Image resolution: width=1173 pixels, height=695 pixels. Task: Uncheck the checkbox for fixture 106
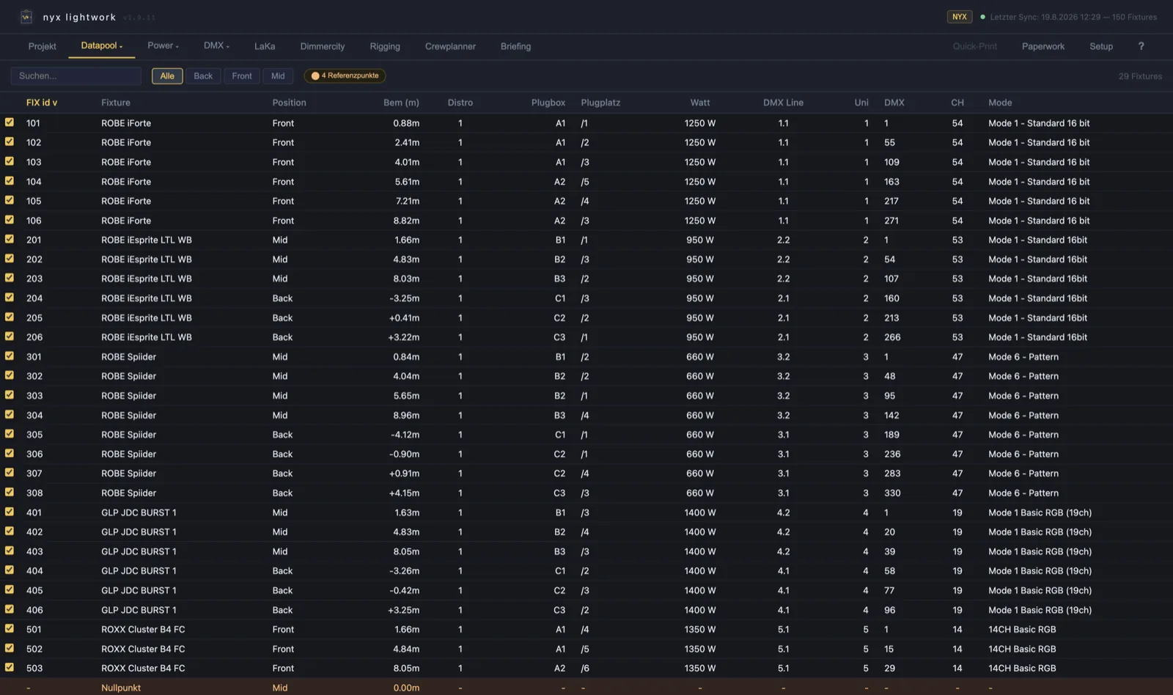(x=10, y=220)
